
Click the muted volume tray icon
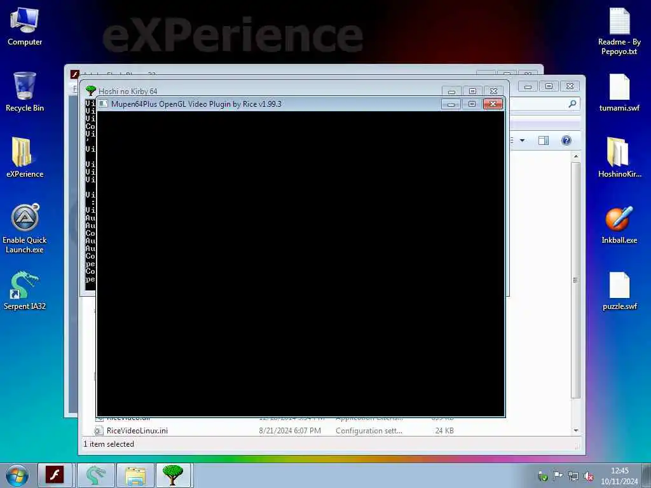click(x=588, y=477)
